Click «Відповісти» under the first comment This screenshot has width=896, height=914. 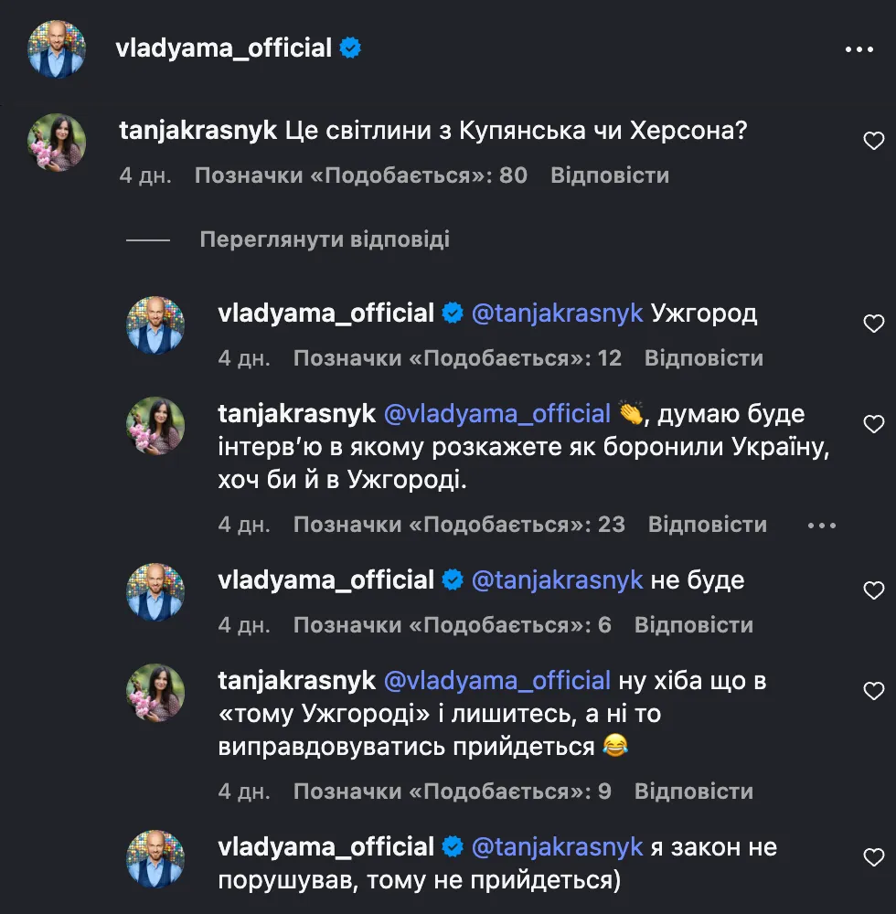(610, 176)
